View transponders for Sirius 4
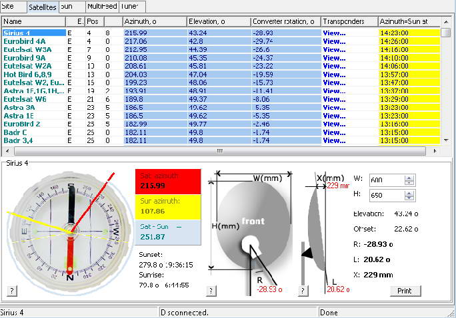The width and height of the screenshot is (456, 318). tap(334, 33)
